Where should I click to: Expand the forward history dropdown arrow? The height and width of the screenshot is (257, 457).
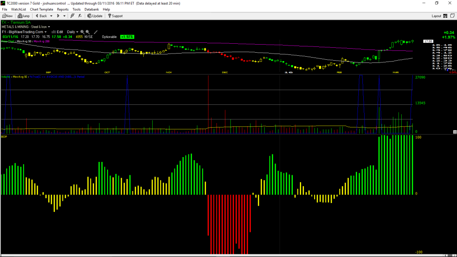click(x=64, y=16)
